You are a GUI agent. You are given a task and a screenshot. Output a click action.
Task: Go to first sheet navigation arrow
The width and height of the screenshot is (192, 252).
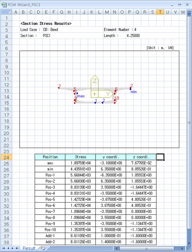(4, 249)
